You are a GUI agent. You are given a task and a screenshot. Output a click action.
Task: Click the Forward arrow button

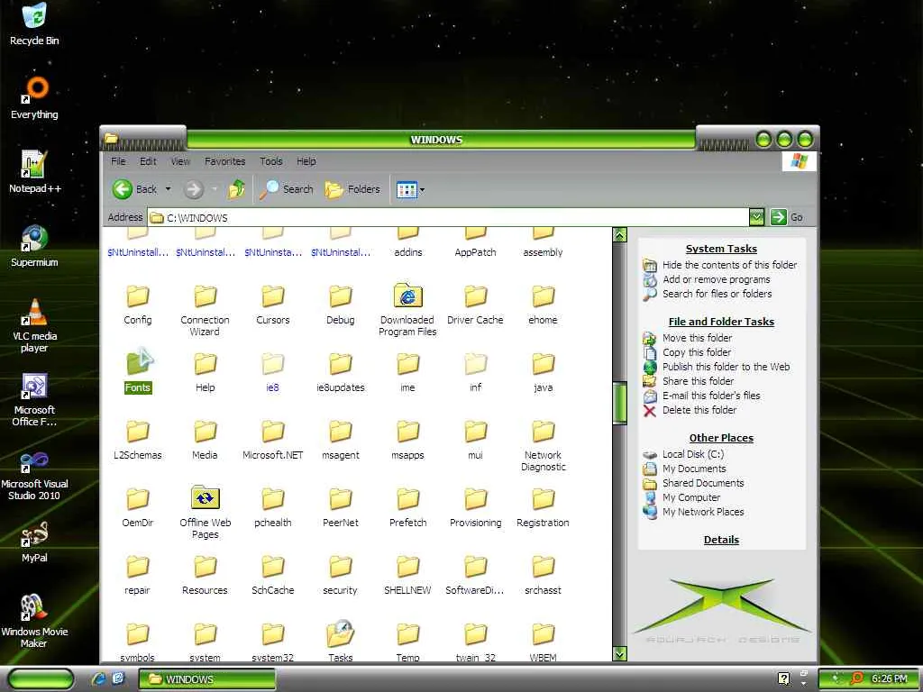point(193,189)
